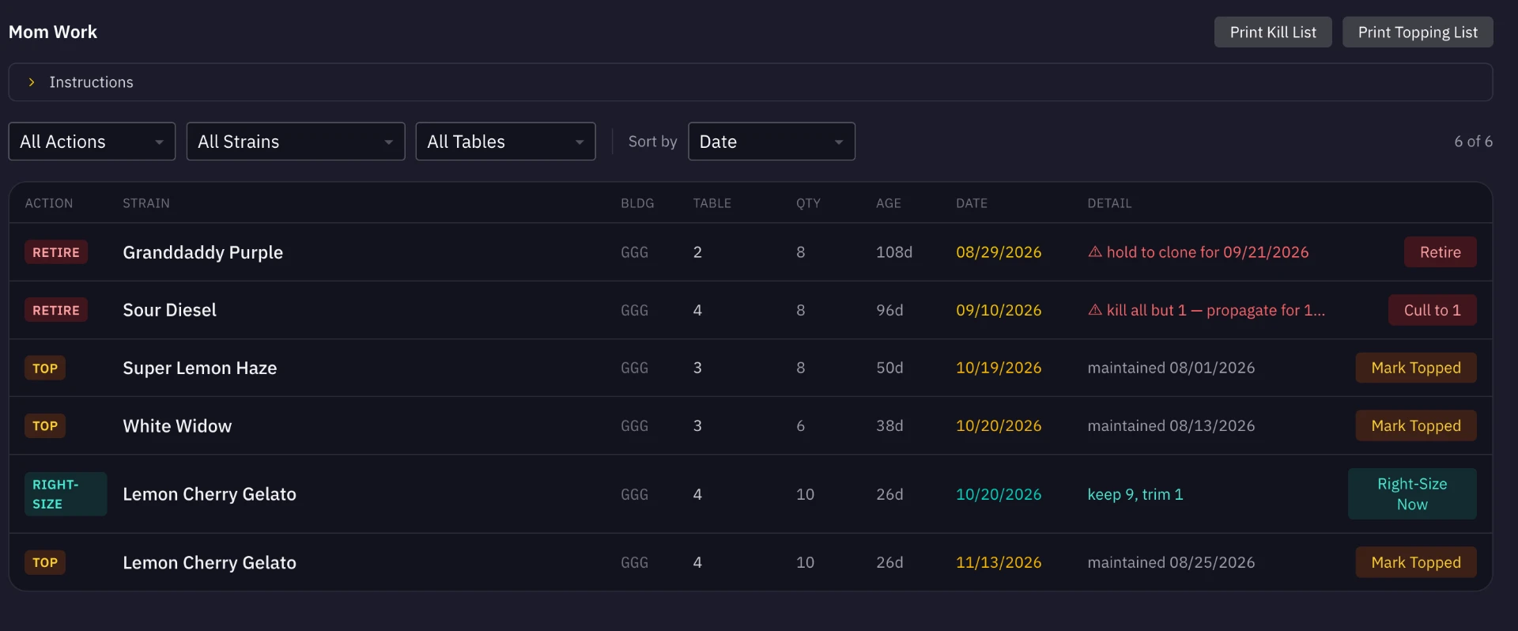The height and width of the screenshot is (631, 1518).
Task: Click the 'hold to clone for 09/21/2026' text
Action: click(1207, 252)
